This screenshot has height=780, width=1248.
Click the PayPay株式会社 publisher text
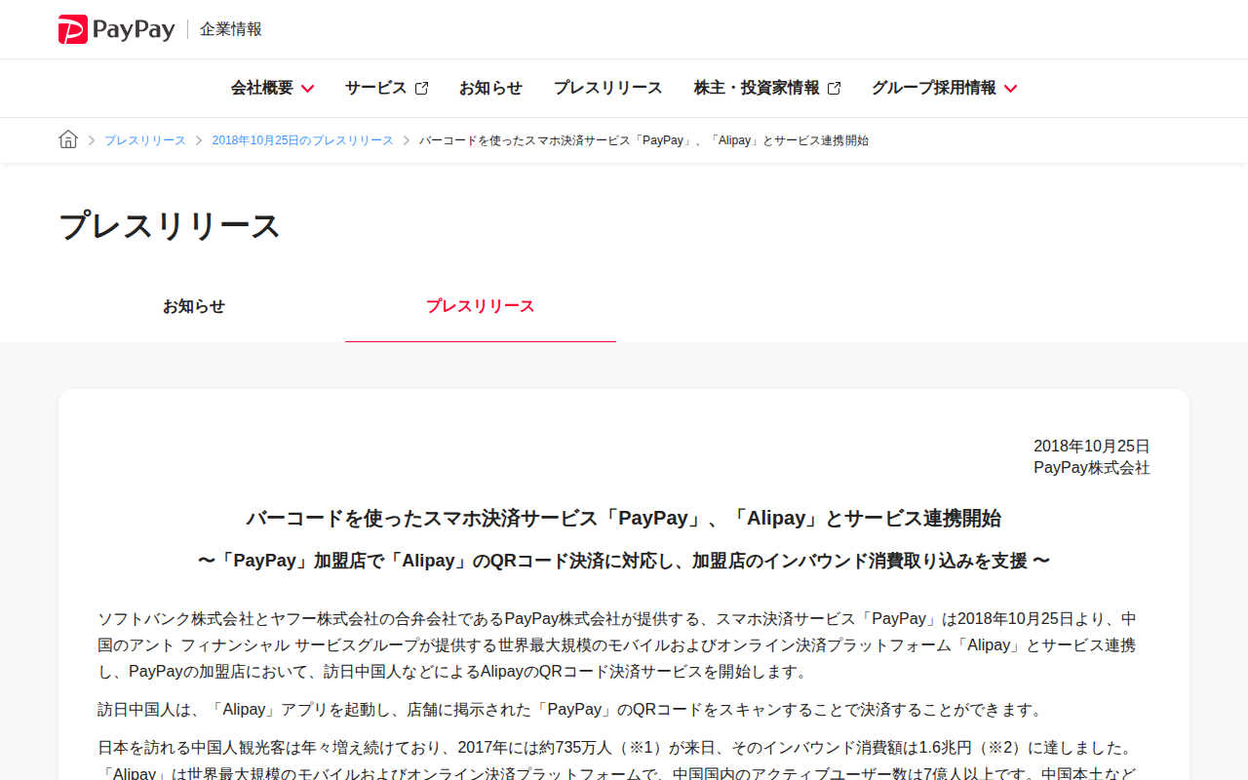coord(1092,468)
